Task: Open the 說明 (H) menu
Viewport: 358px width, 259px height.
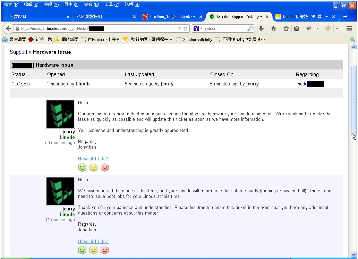Action: pos(132,5)
